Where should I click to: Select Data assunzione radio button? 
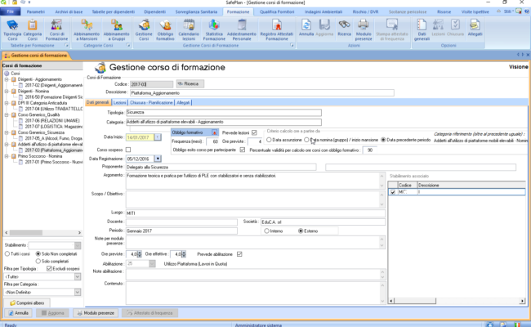(269, 140)
